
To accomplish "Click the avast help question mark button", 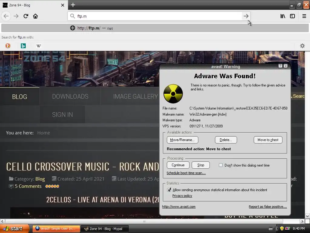I will 280,66.
